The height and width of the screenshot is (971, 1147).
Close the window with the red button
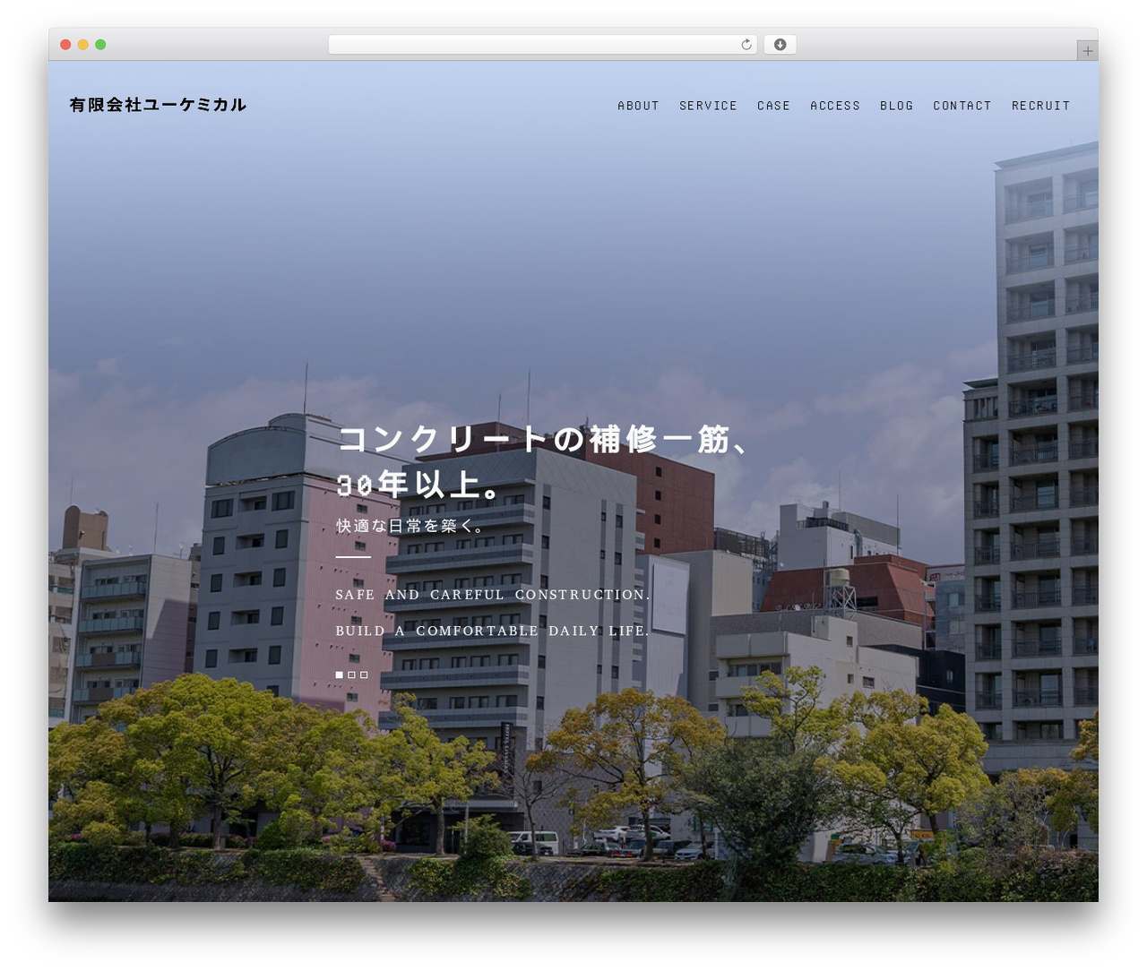(x=65, y=45)
